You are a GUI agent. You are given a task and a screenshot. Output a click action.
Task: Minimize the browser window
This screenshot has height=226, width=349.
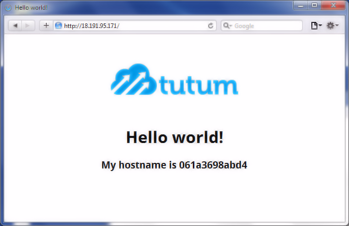pos(301,6)
